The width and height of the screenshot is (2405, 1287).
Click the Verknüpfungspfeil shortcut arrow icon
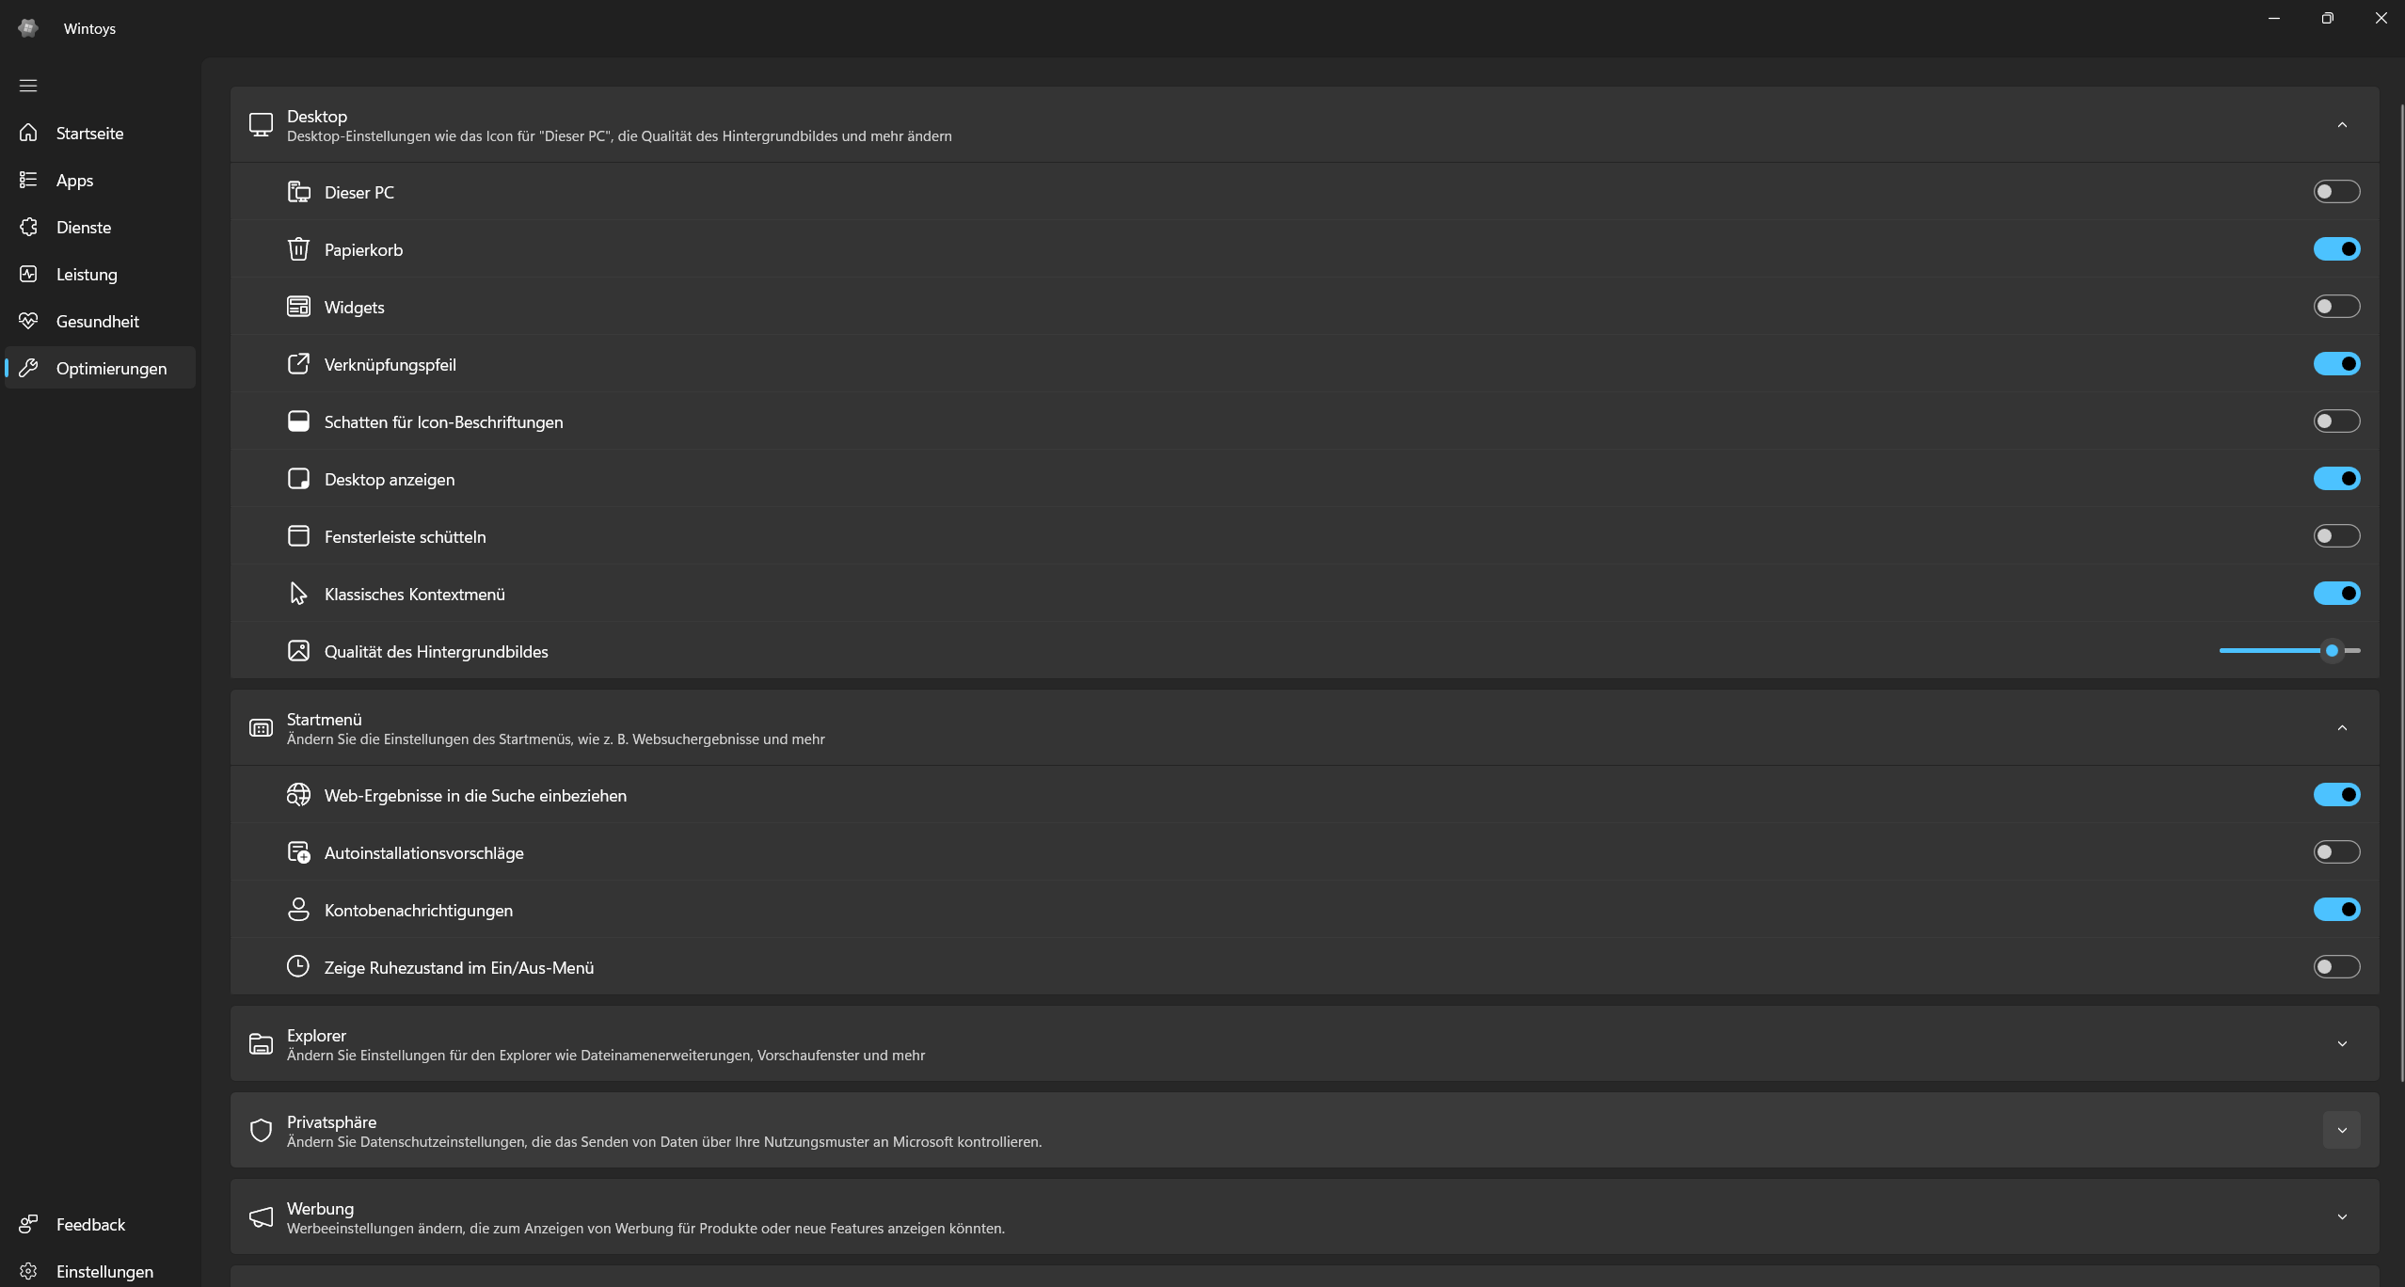[298, 364]
